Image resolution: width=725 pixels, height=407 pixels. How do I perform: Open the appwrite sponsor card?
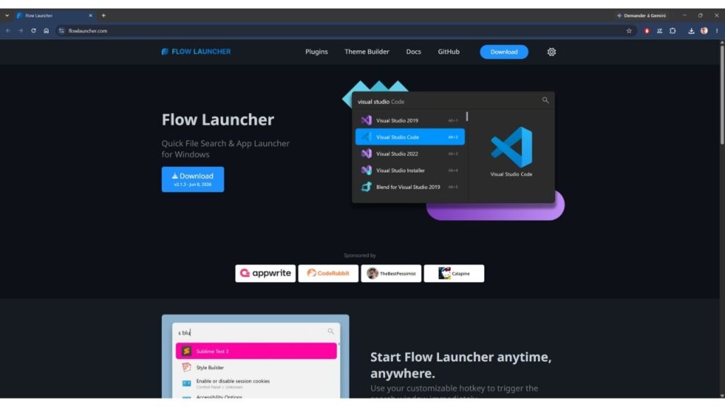click(x=266, y=273)
